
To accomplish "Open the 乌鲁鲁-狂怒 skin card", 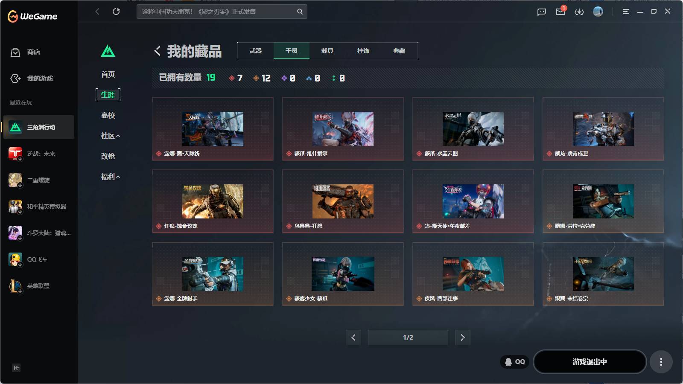I will pyautogui.click(x=343, y=201).
